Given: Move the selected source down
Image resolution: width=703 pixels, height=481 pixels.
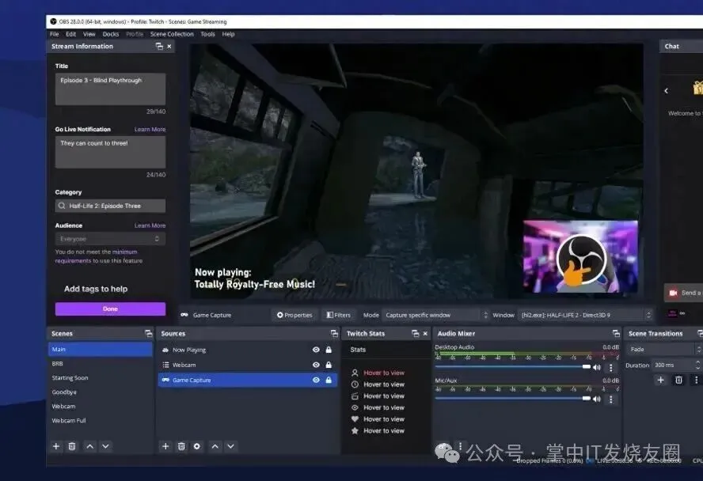Looking at the screenshot, I should pyautogui.click(x=230, y=446).
